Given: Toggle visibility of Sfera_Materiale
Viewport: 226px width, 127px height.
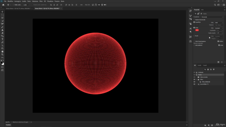Looking at the screenshot, I should point(194,82).
